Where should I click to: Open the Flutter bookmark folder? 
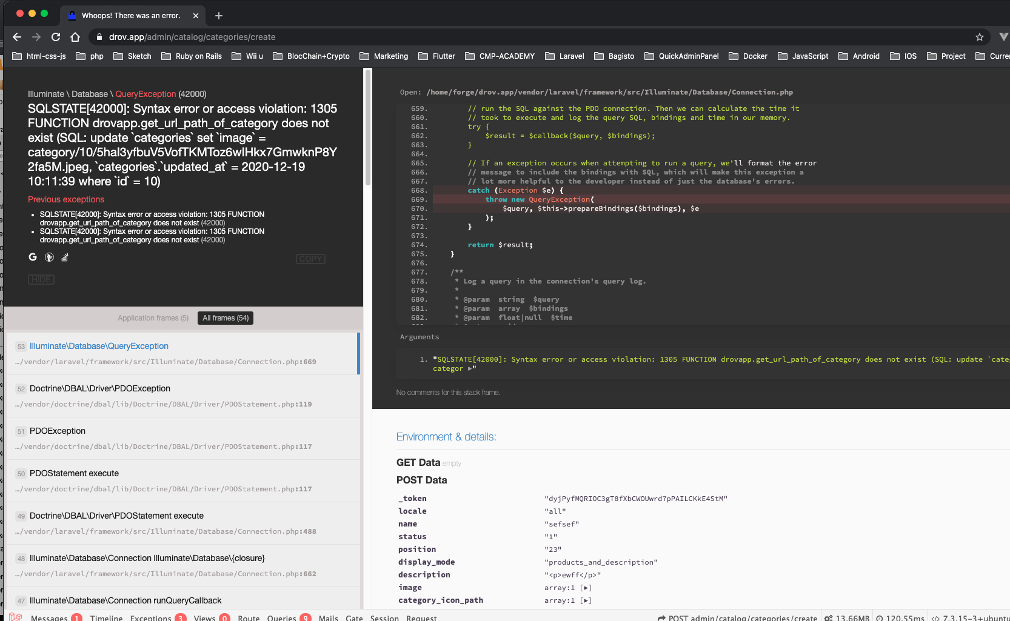pyautogui.click(x=436, y=56)
